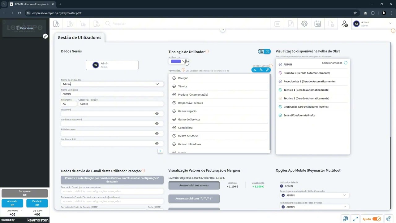
Task: Click info icon next to Dados de envio de E-mail
Action: pos(143,171)
